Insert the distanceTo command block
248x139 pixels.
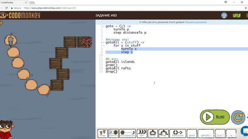tap(127, 133)
